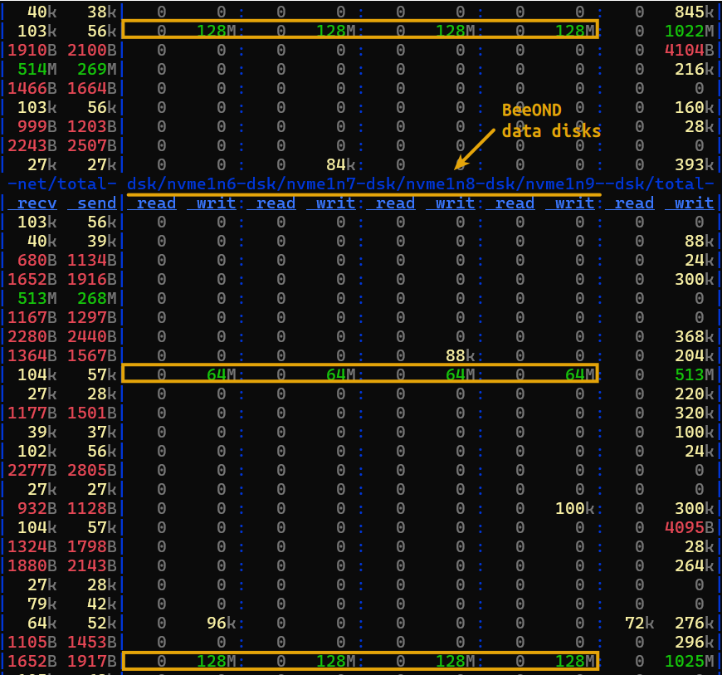Click the green 514M recv value
Viewport: 722px width, 675px height.
click(x=37, y=69)
